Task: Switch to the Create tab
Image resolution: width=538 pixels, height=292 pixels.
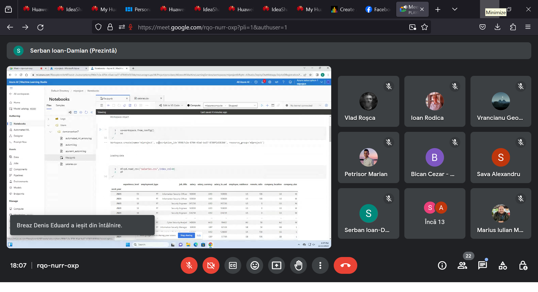Action: coord(343,9)
